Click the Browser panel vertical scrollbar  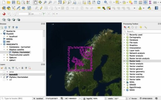coord(44,46)
